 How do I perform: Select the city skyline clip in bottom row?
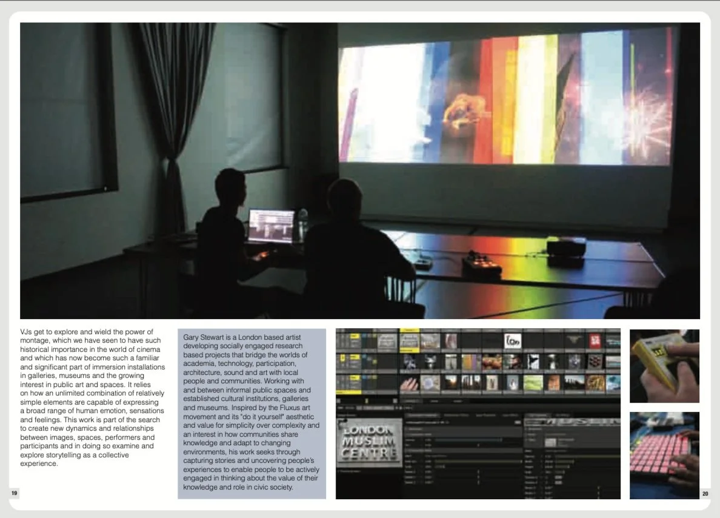(x=574, y=383)
